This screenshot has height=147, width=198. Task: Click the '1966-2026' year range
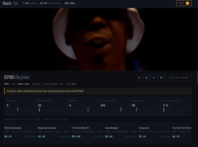[70, 3]
